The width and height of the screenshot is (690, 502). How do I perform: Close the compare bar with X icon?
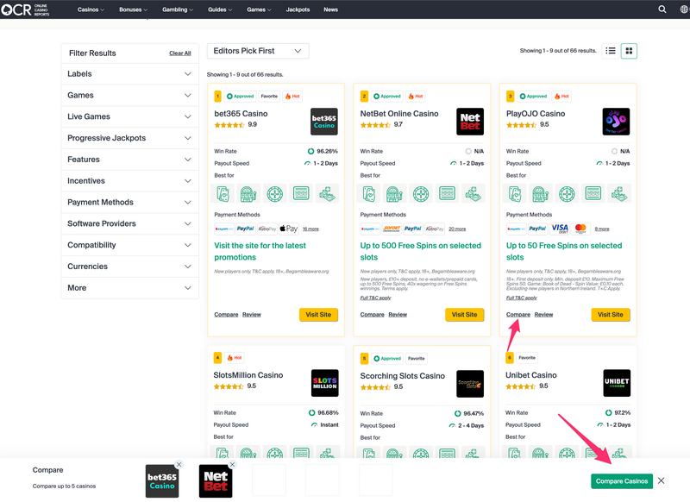tap(662, 480)
